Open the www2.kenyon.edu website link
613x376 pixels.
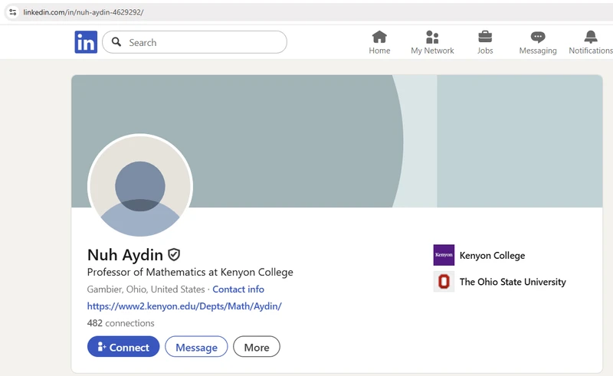185,306
